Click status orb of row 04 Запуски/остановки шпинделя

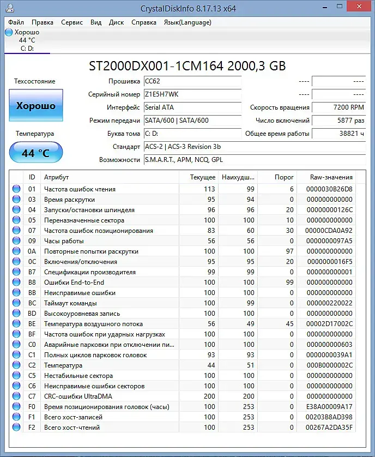click(x=16, y=210)
